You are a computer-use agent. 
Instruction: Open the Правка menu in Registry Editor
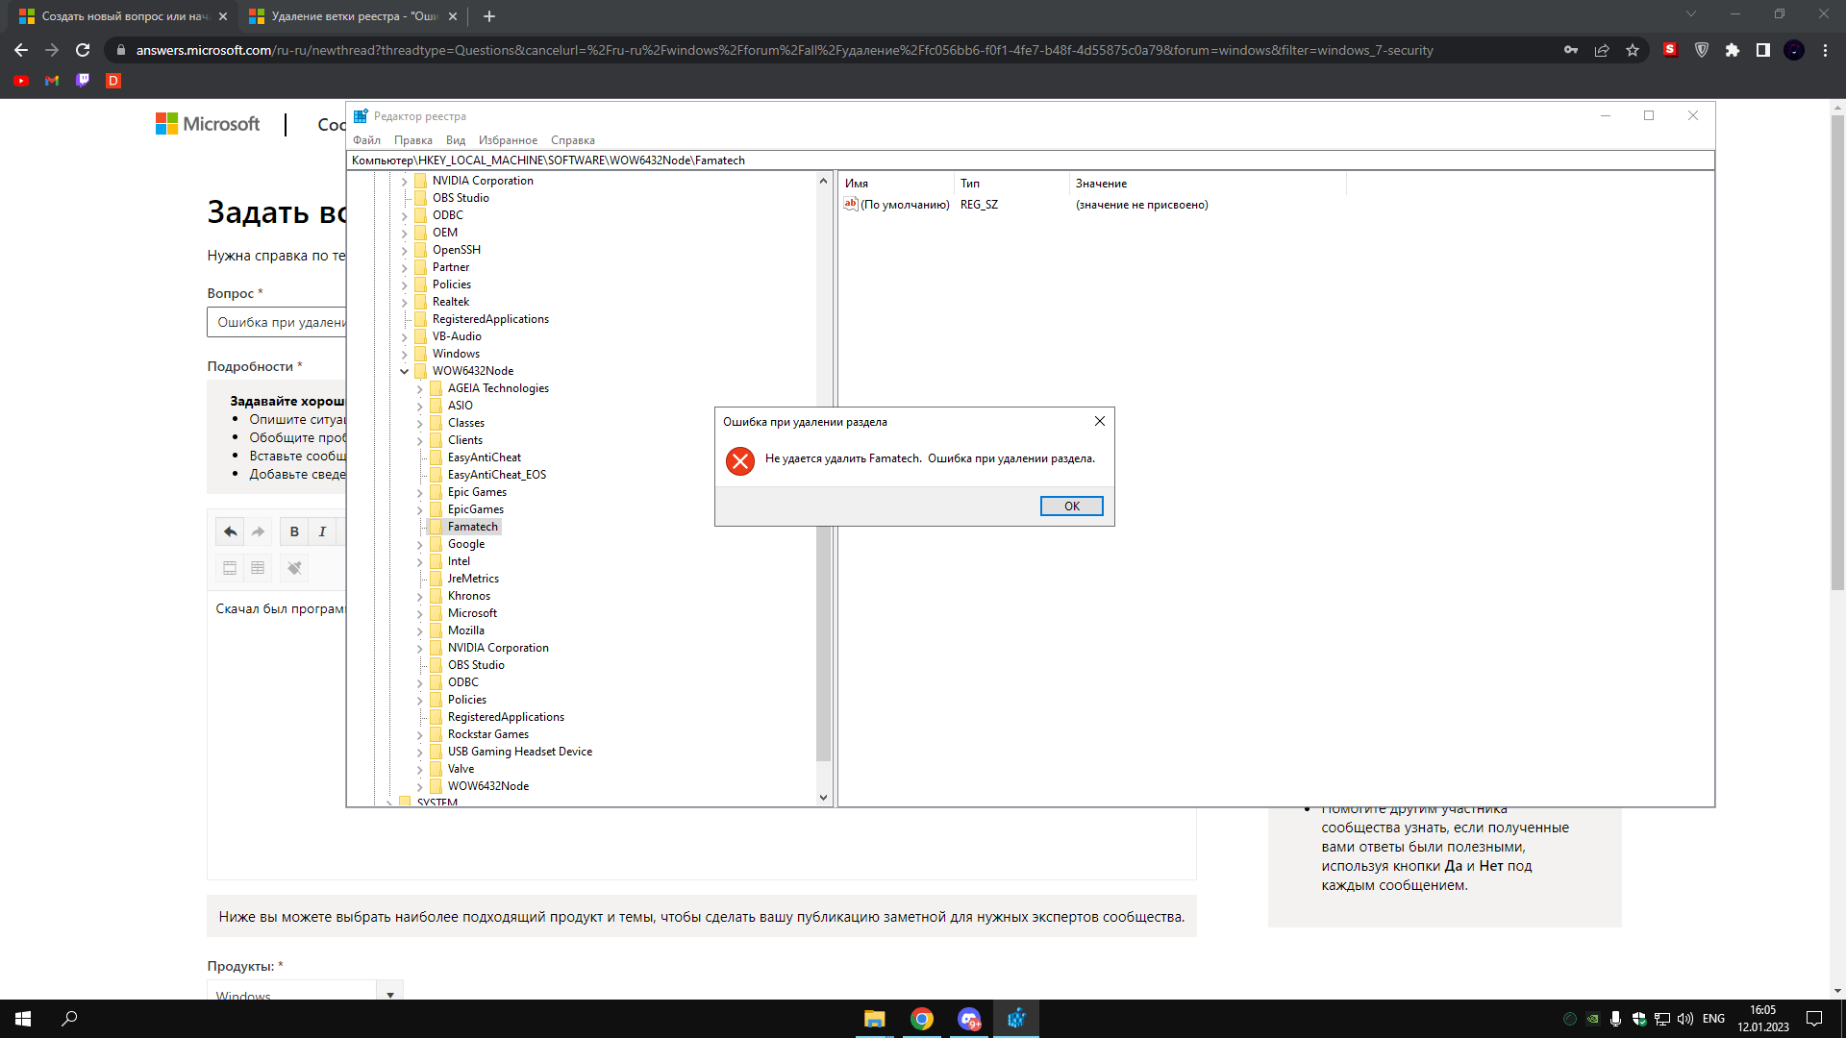tap(412, 140)
